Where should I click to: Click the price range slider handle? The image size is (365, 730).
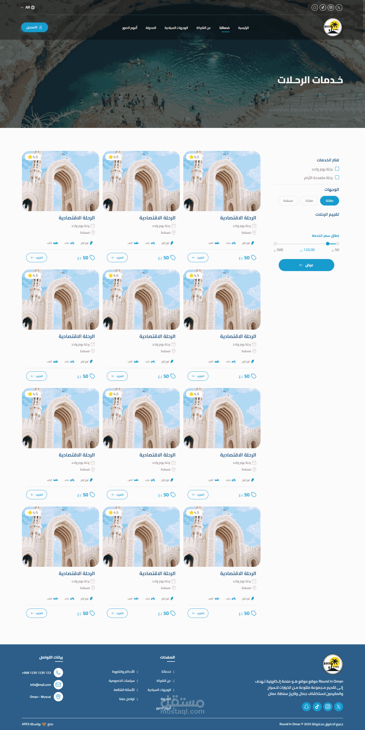click(x=327, y=244)
